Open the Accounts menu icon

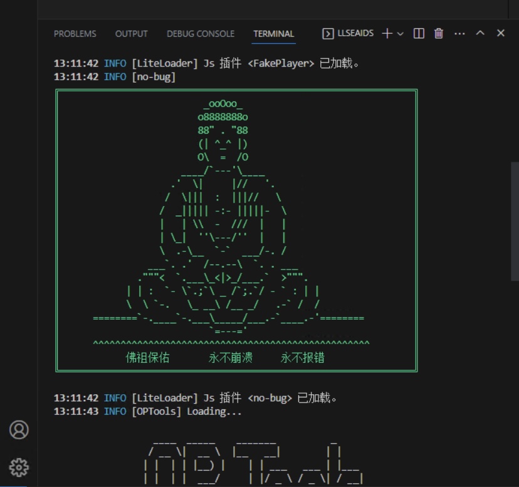(x=19, y=430)
